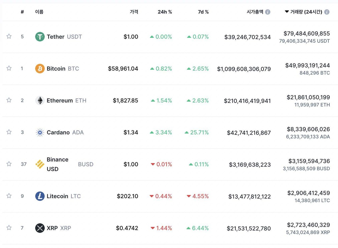Open the Litecoin coin page link
Image resolution: width=338 pixels, height=248 pixels.
point(57,196)
